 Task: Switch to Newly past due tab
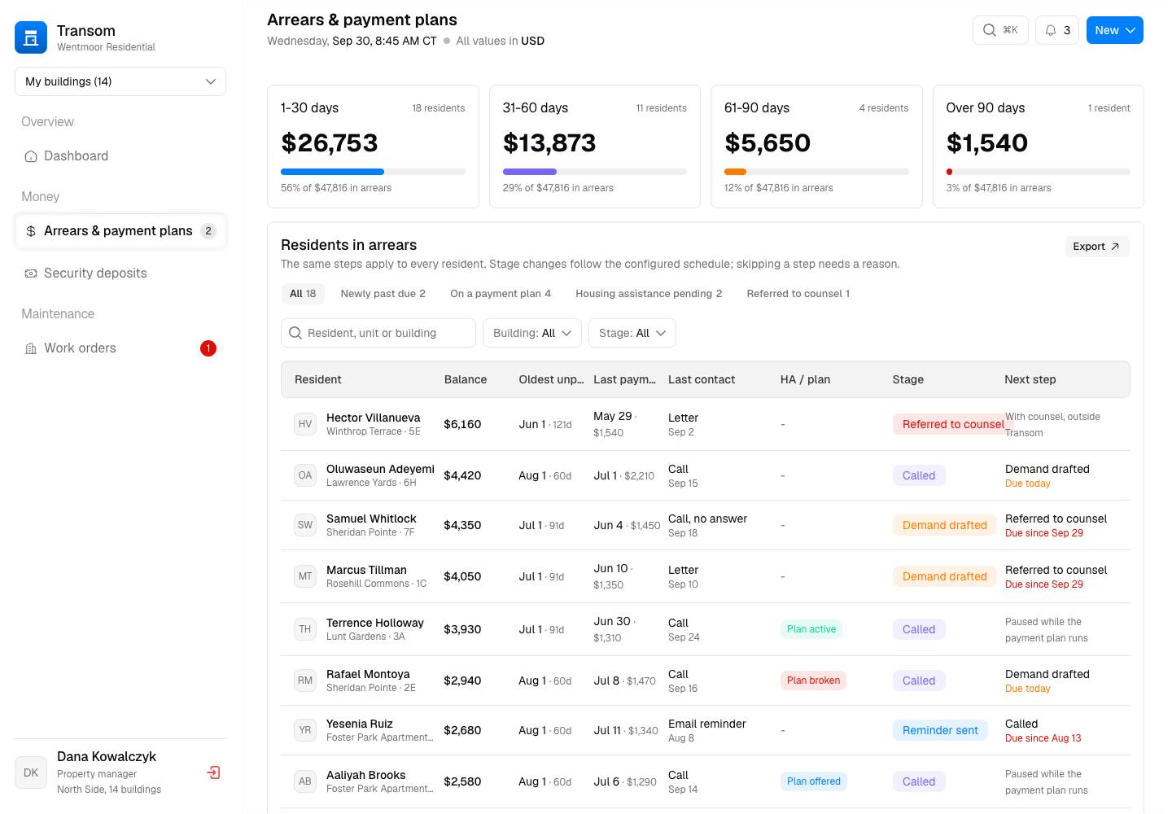tap(383, 294)
